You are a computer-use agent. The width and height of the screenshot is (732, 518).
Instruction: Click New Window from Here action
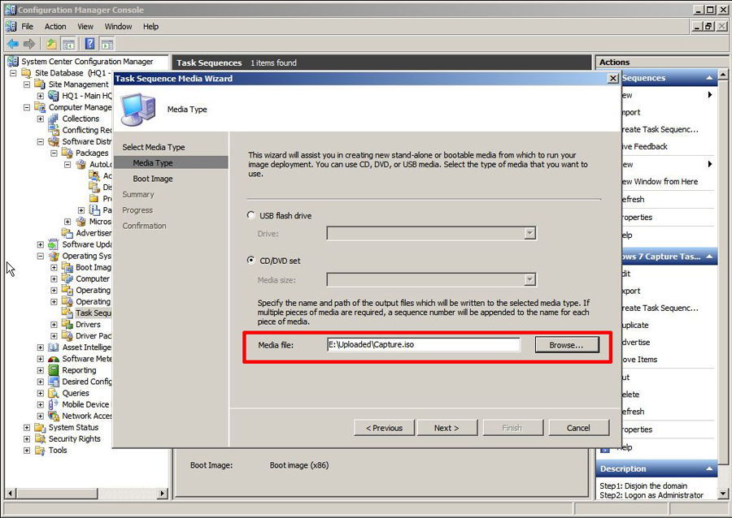click(660, 182)
